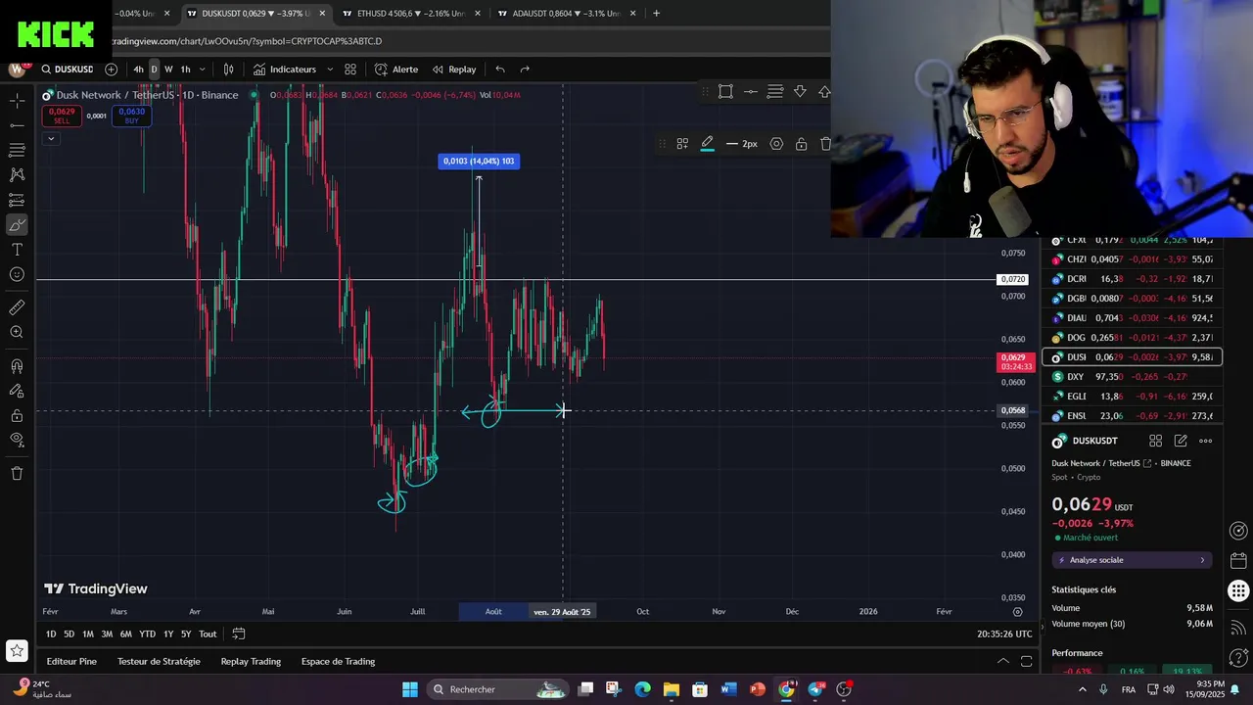1253x705 pixels.
Task: Toggle magnet mode in left toolbar
Action: pos(17,366)
